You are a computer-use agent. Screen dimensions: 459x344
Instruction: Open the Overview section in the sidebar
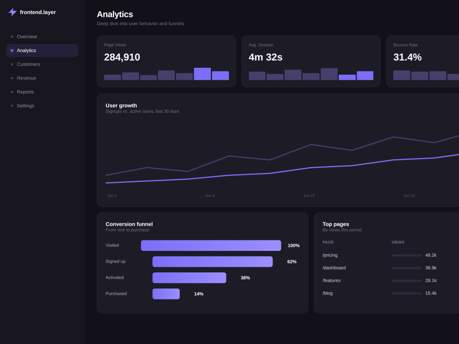tap(42, 37)
